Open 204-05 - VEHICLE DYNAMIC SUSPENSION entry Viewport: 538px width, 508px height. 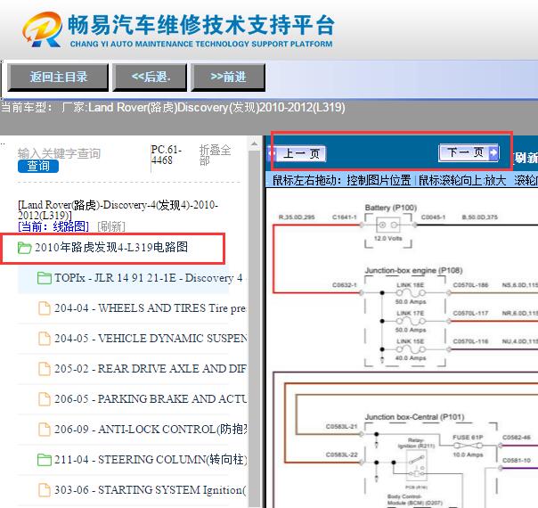pyautogui.click(x=151, y=339)
